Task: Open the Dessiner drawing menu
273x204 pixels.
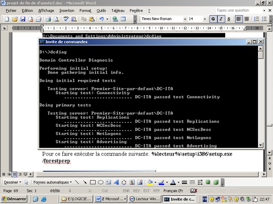Action: [x=13, y=182]
